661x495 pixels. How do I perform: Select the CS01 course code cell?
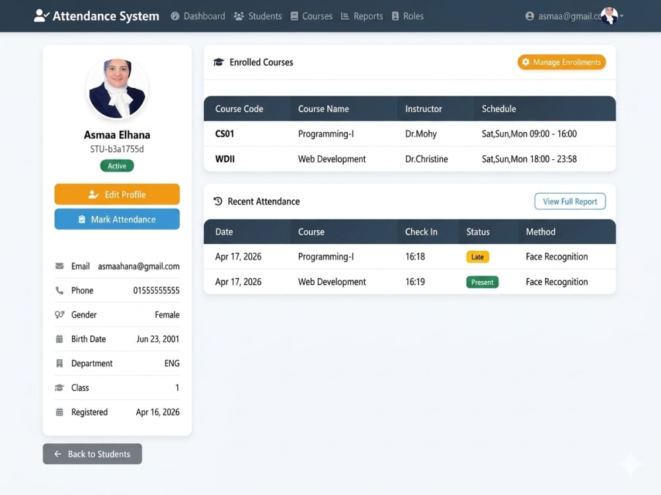224,134
